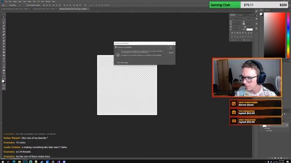
Task: Open the anti-aliasing dropdown in the Character panel
Action: pyautogui.click(x=249, y=40)
